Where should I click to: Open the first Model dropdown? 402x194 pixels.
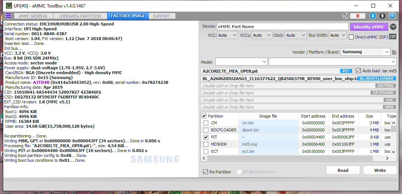point(242,62)
